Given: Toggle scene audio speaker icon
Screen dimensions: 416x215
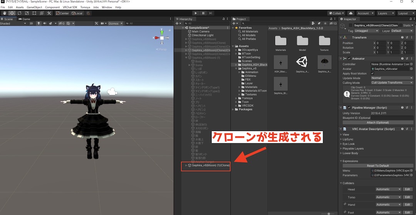Looking at the screenshot, I should click(45, 24).
